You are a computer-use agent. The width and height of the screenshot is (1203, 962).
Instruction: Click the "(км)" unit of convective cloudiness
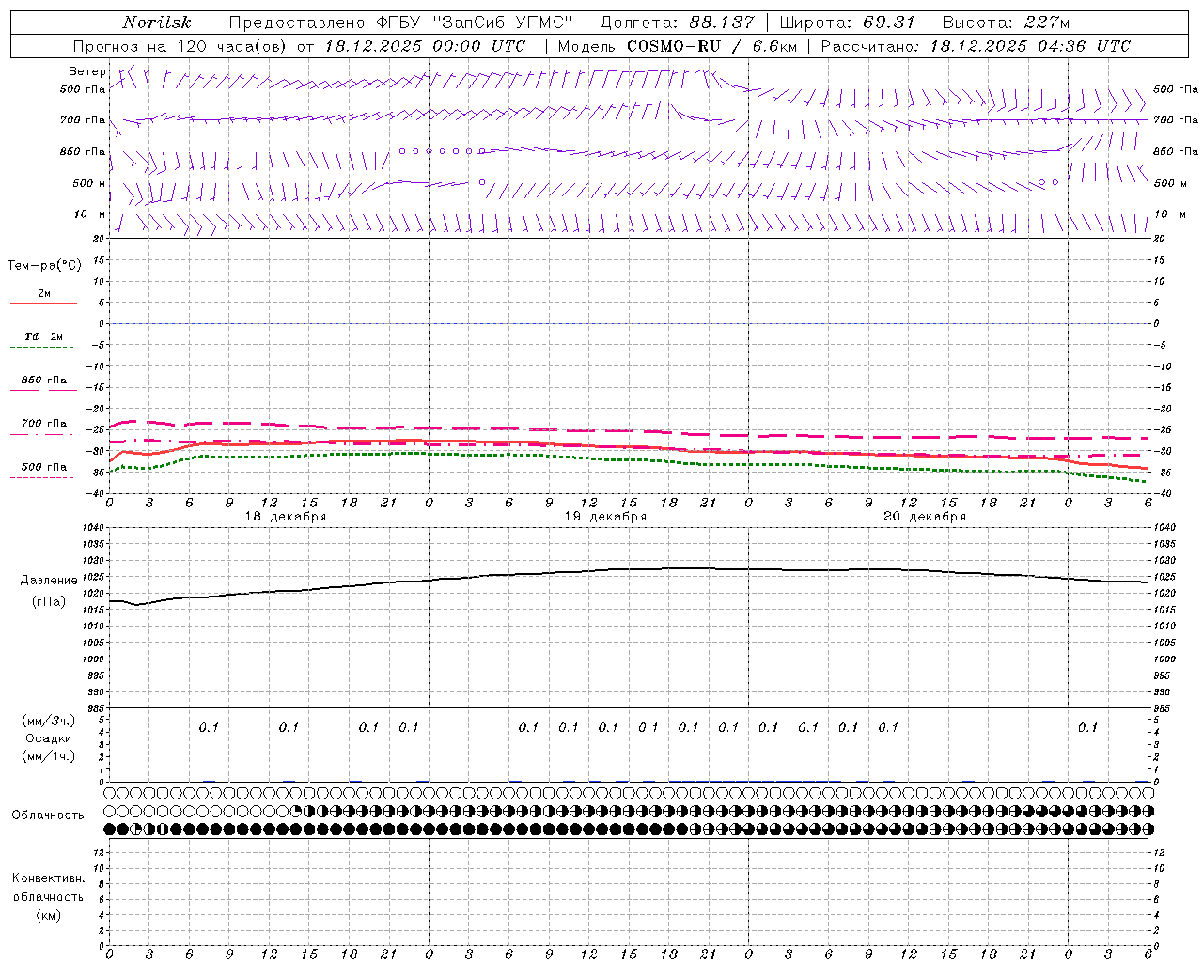pyautogui.click(x=48, y=915)
